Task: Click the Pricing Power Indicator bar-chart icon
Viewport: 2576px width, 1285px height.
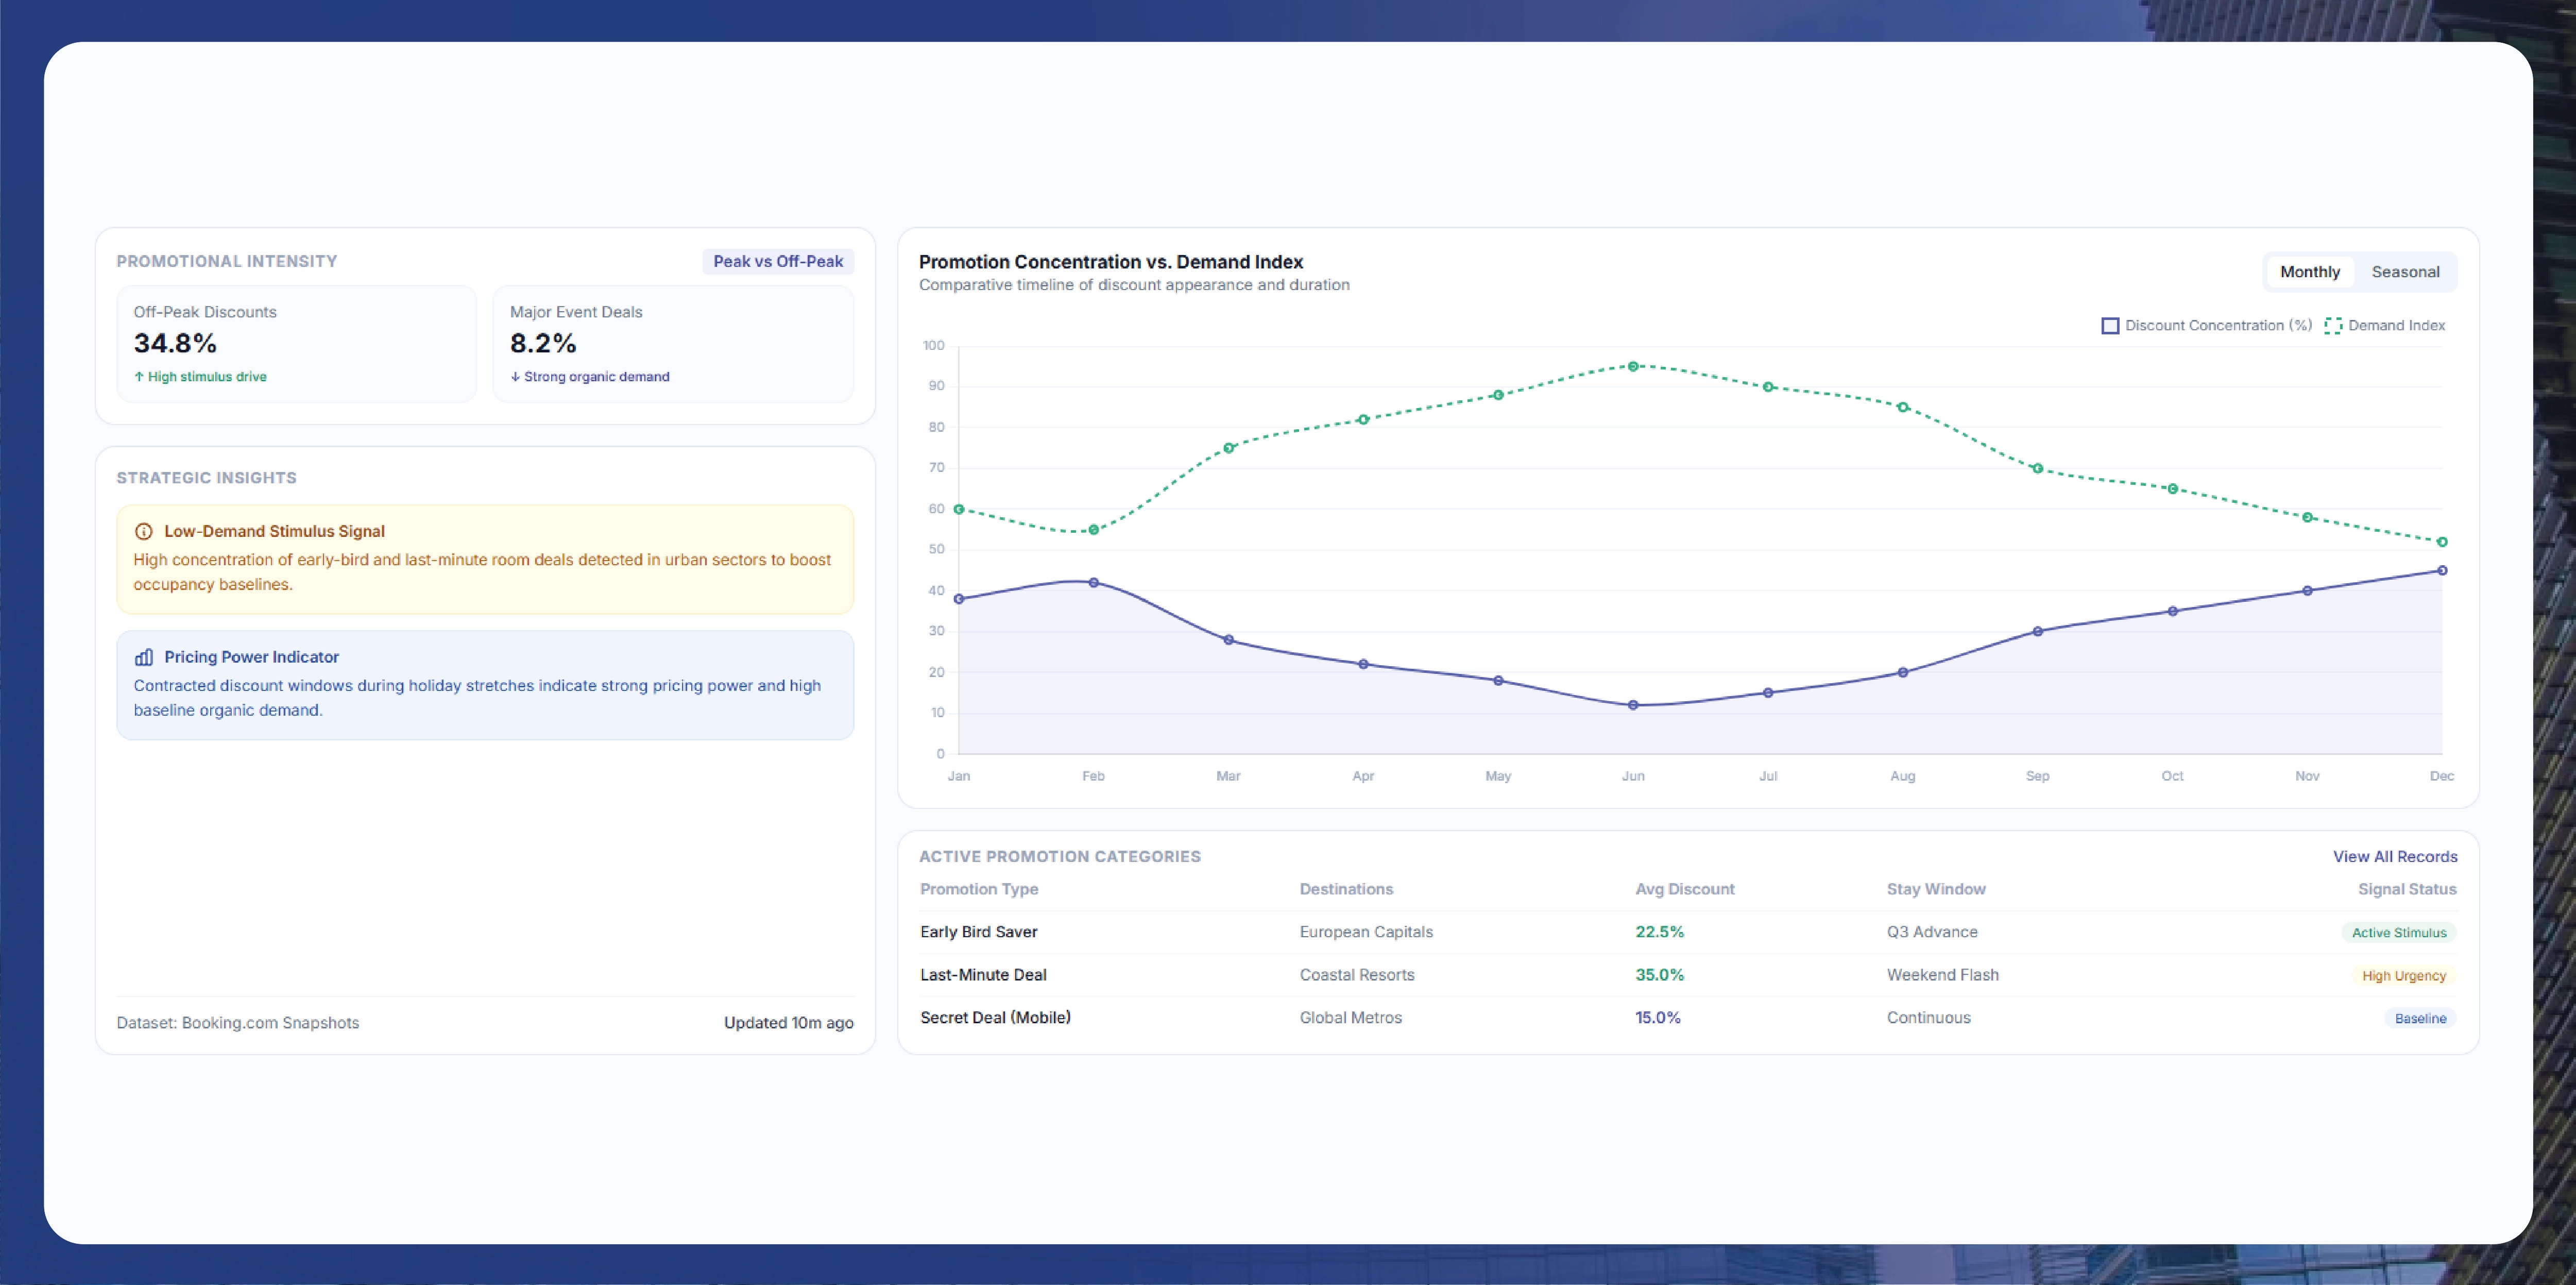Action: click(x=144, y=657)
